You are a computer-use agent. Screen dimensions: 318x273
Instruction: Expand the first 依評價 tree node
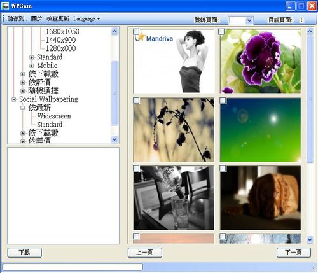click(x=23, y=83)
